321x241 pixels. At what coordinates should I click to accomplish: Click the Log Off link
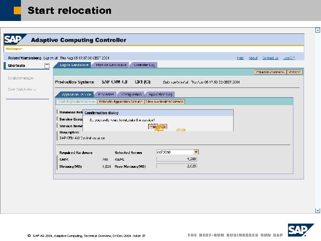[289, 58]
